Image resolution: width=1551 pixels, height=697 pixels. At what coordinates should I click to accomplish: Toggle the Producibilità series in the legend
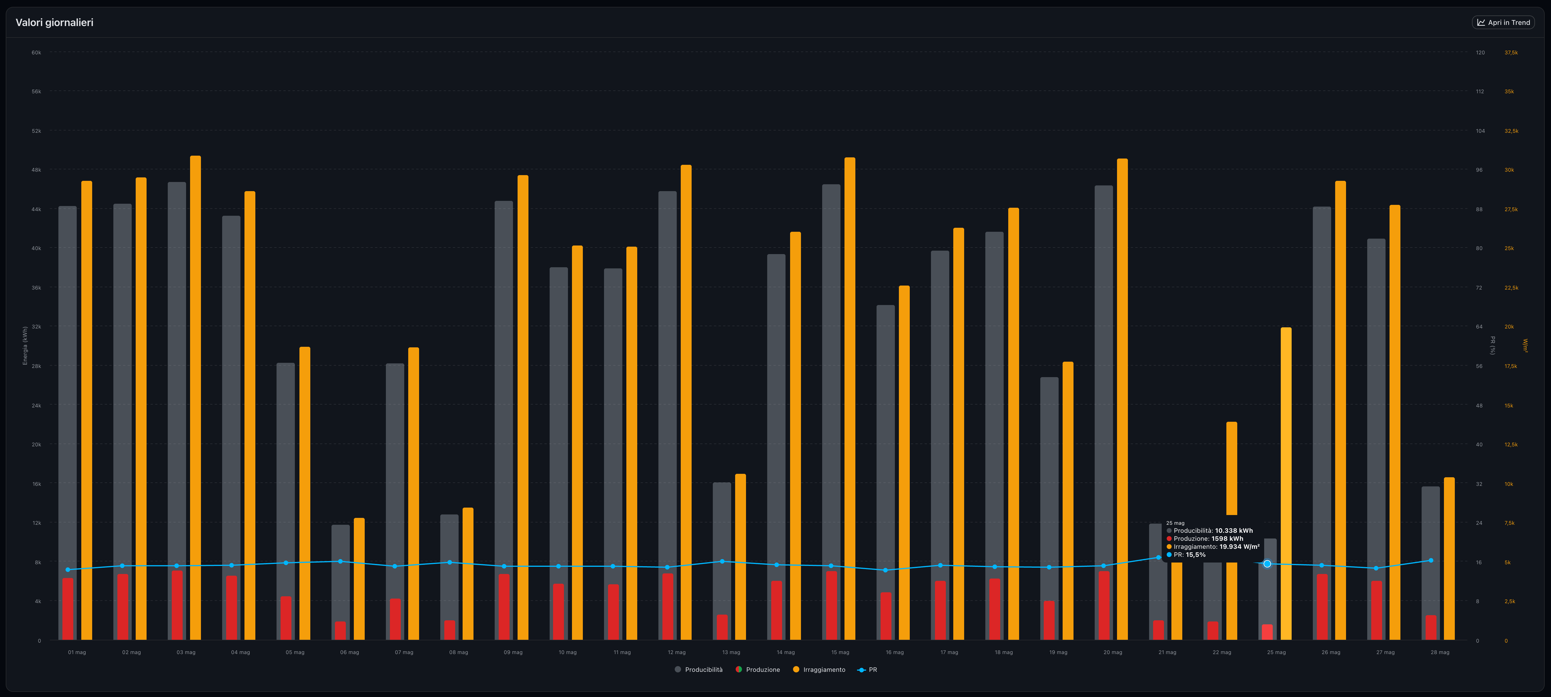tap(698, 669)
